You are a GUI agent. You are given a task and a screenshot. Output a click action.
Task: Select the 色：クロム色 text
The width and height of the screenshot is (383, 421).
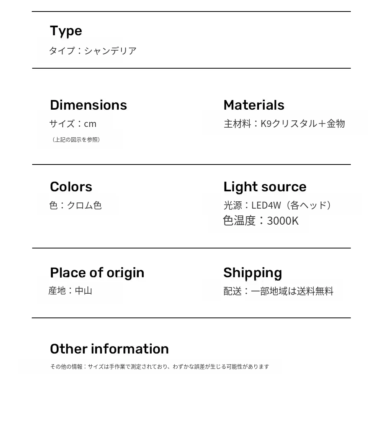click(x=75, y=205)
